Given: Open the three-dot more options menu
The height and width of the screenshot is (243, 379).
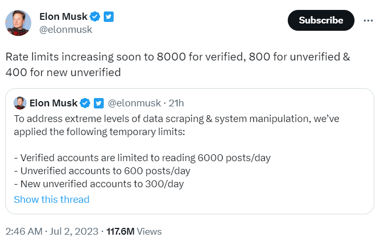Looking at the screenshot, I should pyautogui.click(x=368, y=20).
